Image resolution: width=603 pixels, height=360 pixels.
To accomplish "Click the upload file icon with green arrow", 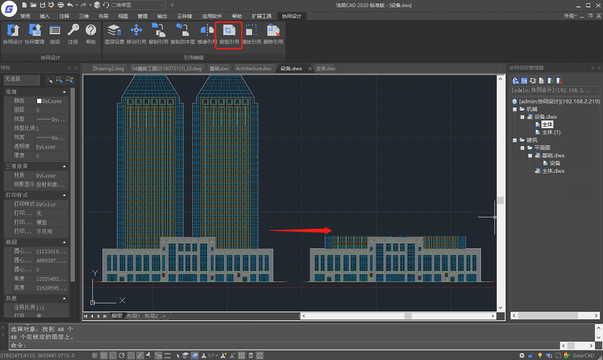I will [x=550, y=80].
